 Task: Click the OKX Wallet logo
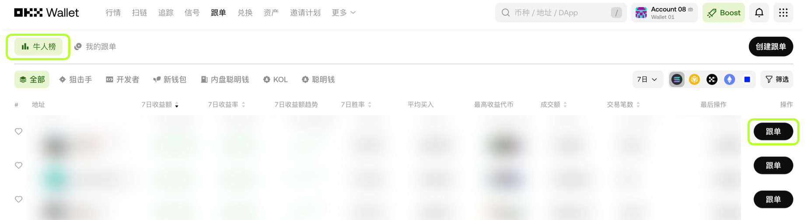click(46, 13)
